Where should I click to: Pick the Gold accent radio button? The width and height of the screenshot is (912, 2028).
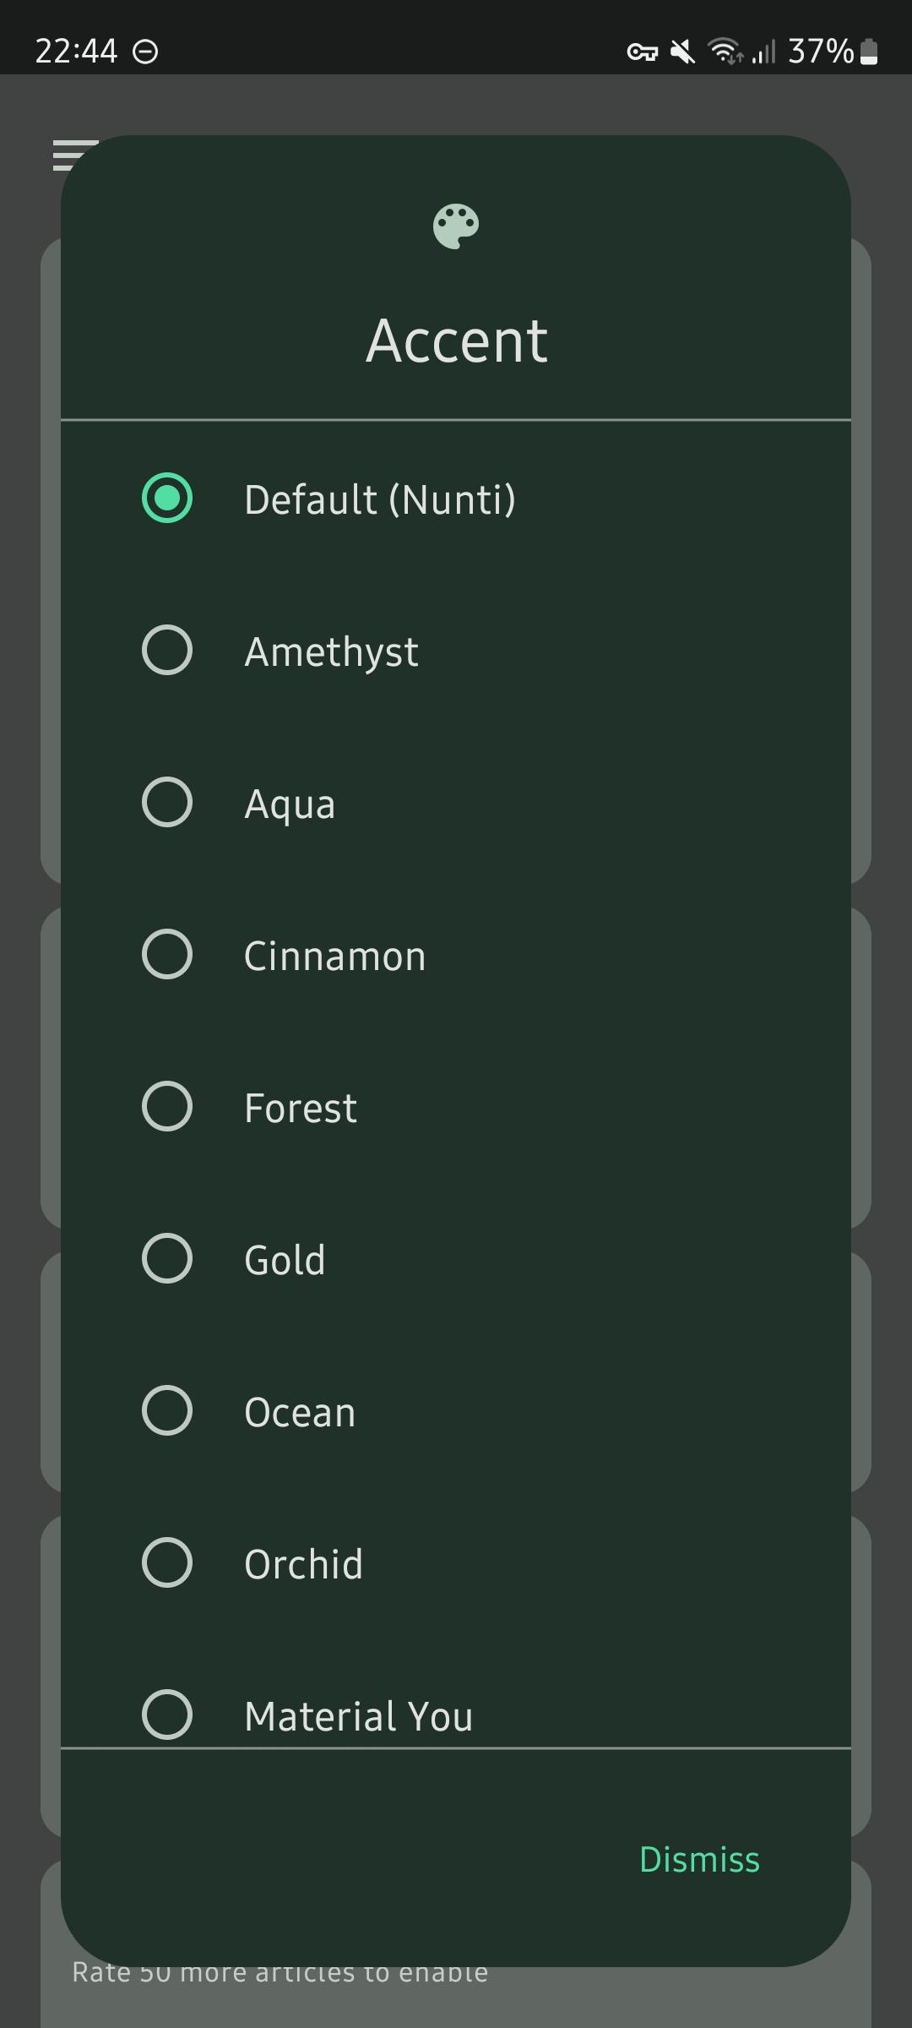tap(167, 1258)
